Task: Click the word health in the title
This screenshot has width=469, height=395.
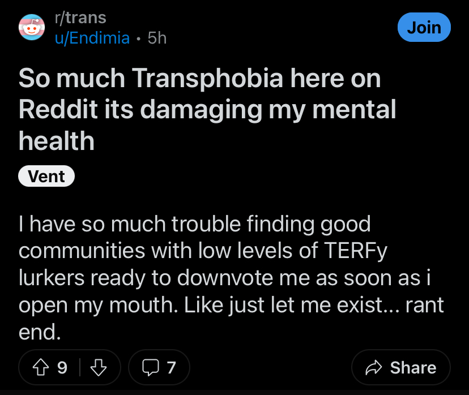Action: 57,141
